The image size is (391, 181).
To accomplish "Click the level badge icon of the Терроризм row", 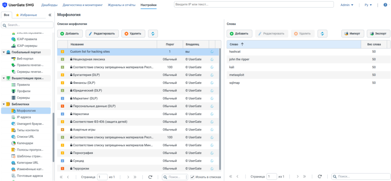I will [x=63, y=168].
